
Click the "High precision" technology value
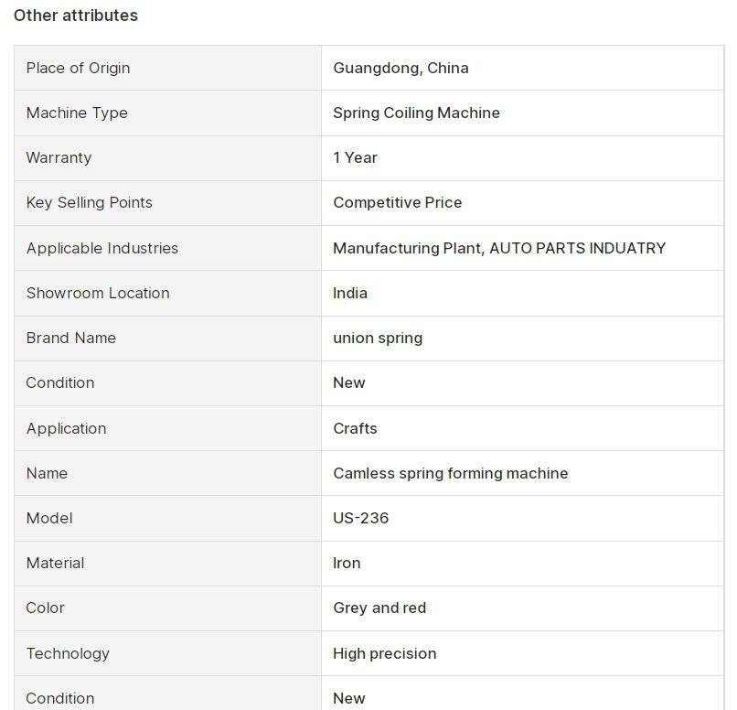(384, 653)
